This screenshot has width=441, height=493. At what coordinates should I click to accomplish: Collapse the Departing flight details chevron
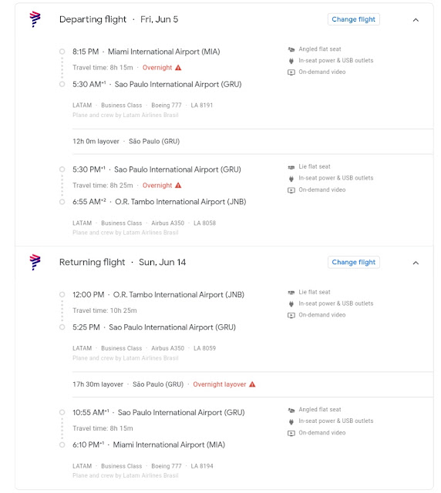pos(416,20)
